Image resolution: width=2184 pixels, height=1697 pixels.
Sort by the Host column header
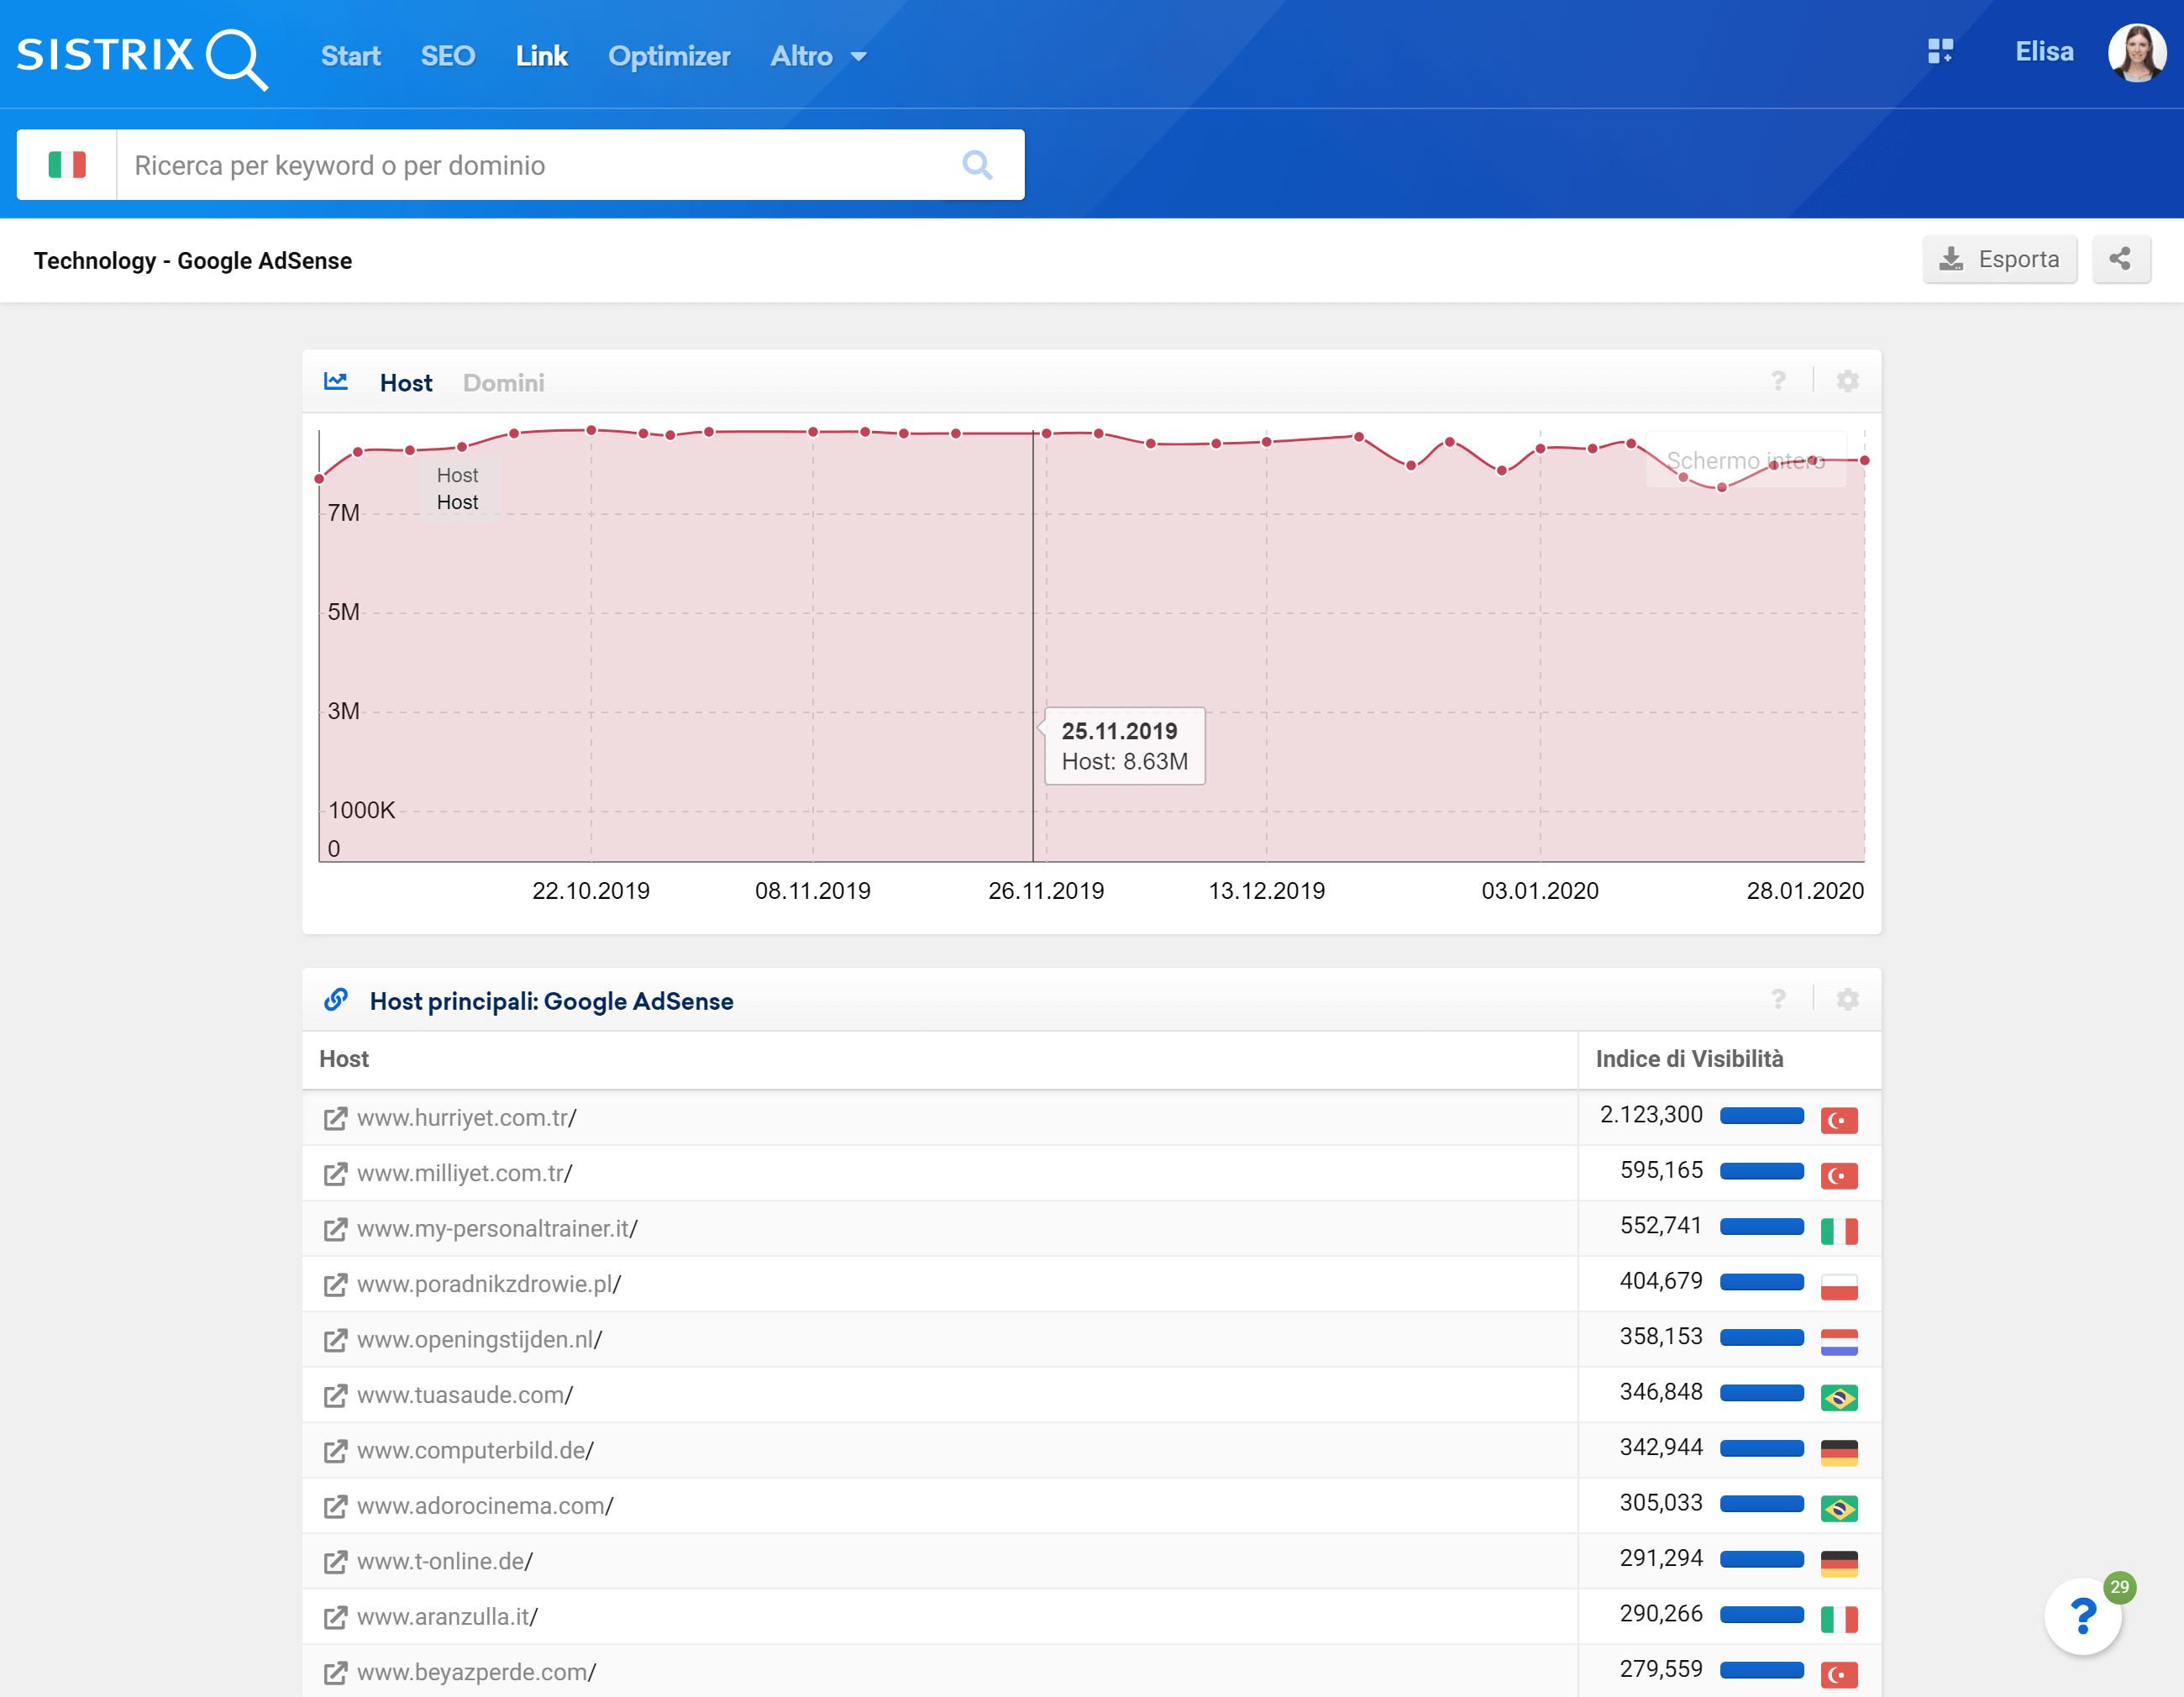(344, 1060)
